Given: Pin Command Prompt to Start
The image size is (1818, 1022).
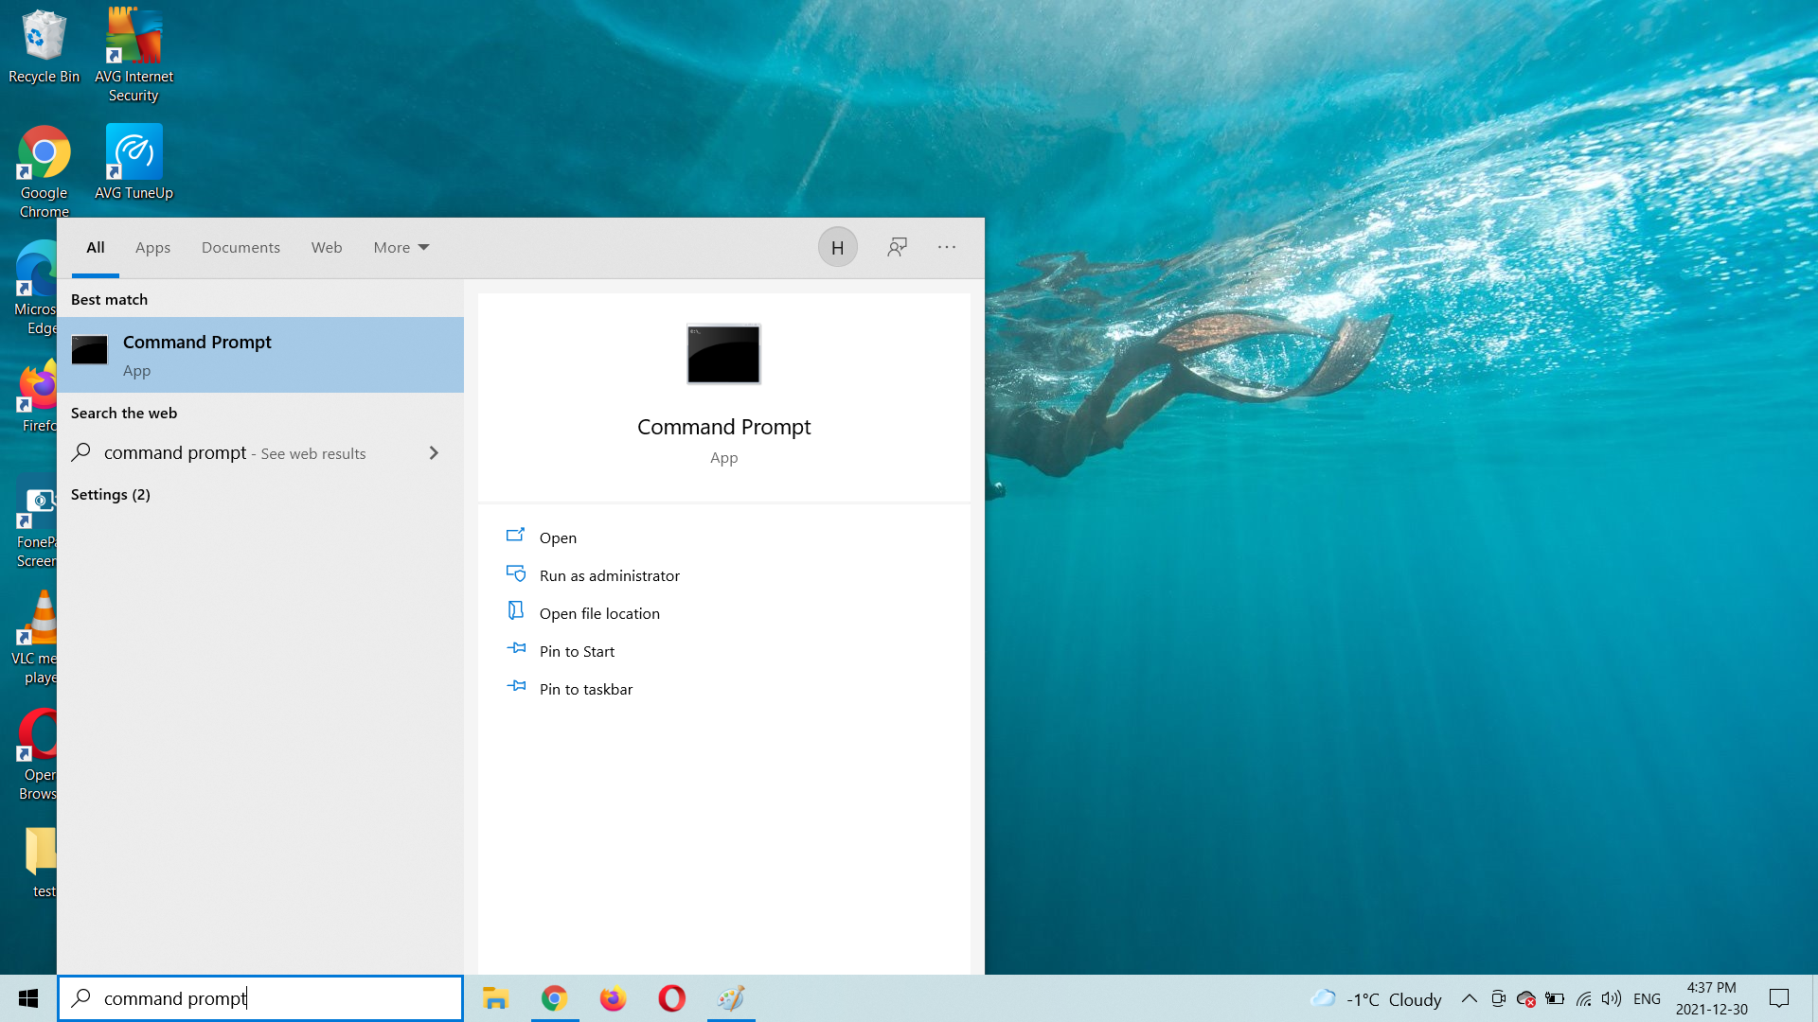Looking at the screenshot, I should click(577, 651).
